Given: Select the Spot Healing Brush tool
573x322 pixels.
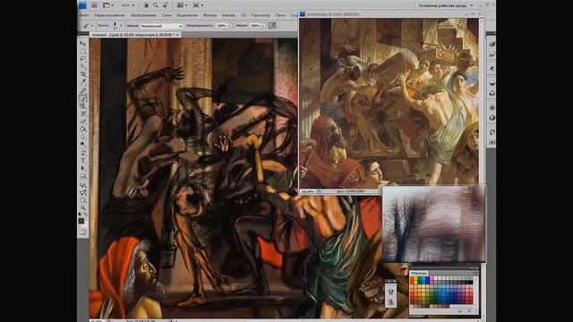Looking at the screenshot, I should pyautogui.click(x=83, y=90).
